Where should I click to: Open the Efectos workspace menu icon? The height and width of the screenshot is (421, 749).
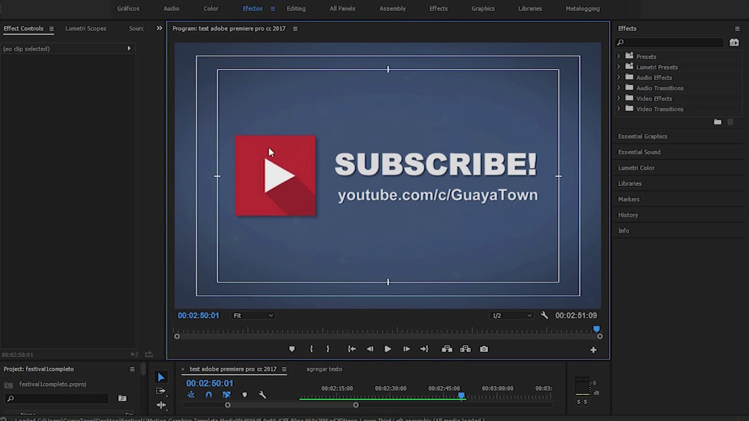click(x=272, y=9)
